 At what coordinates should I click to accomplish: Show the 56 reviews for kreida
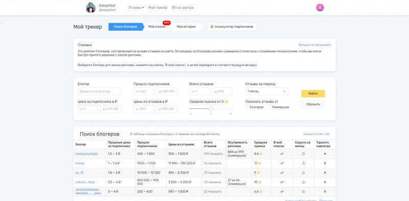click(x=213, y=163)
